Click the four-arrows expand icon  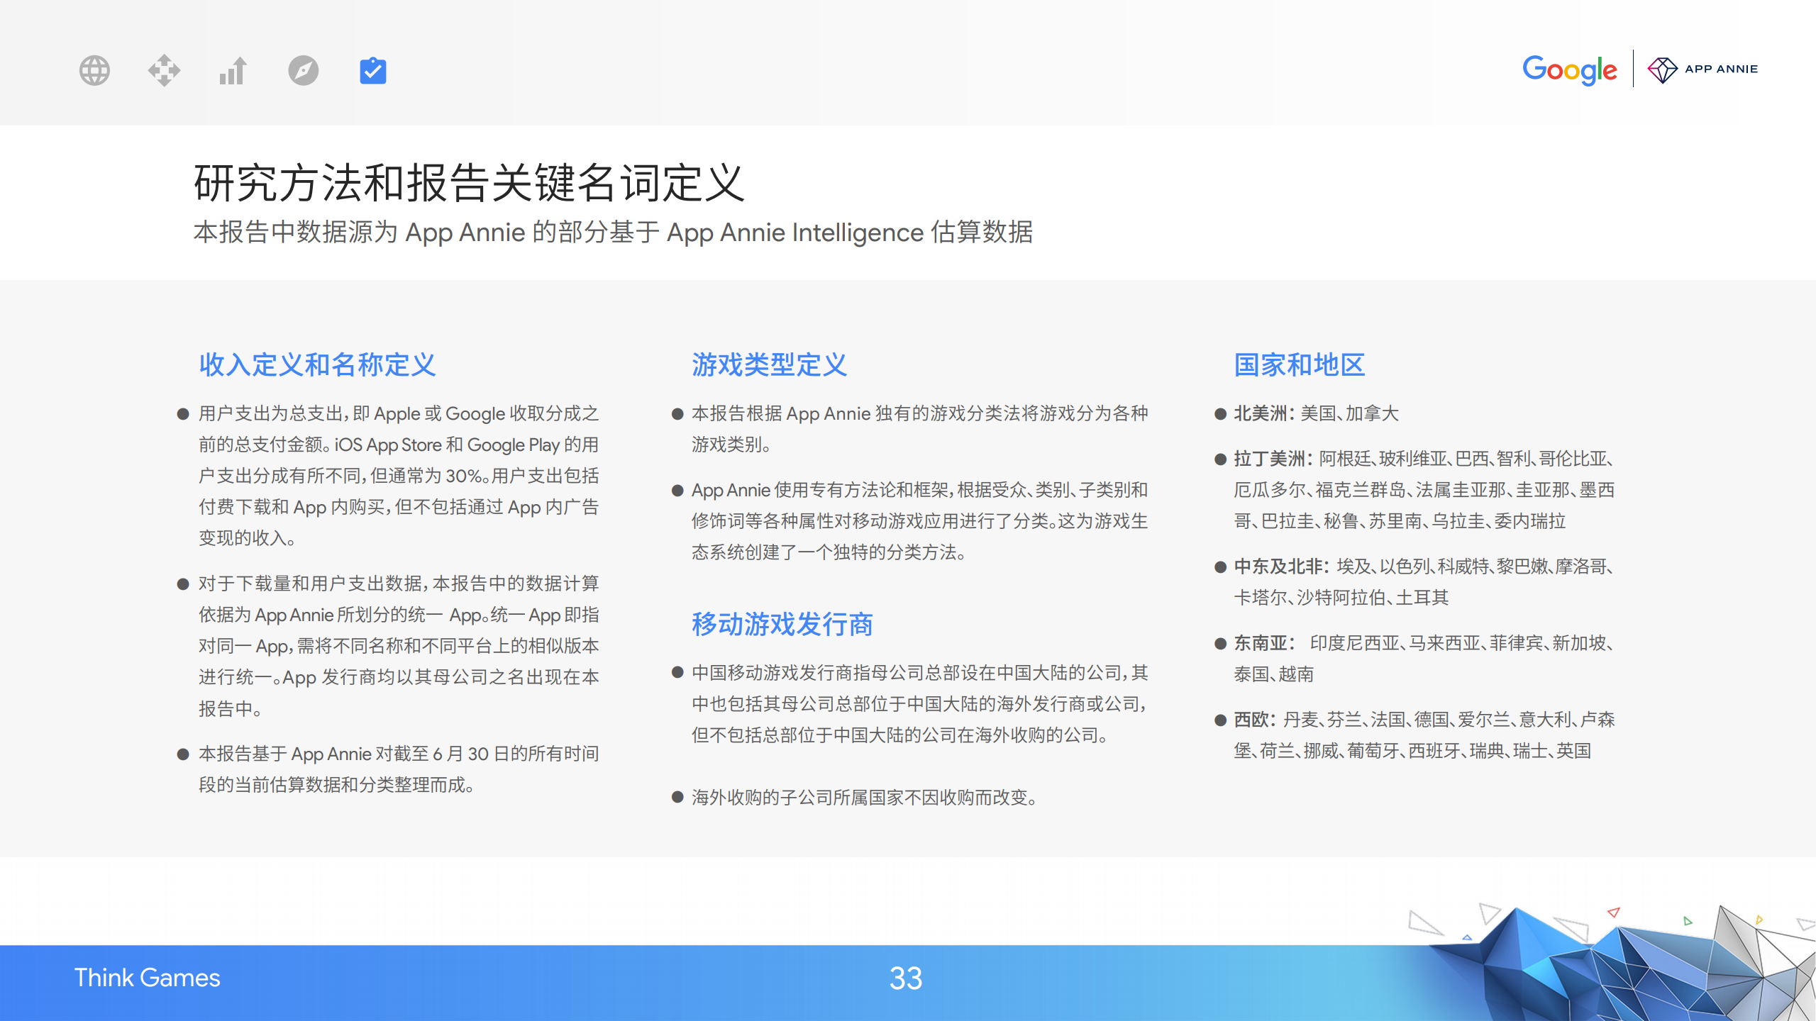click(164, 70)
